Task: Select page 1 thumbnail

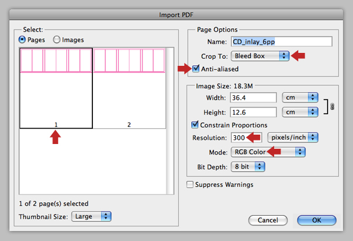Action: (x=56, y=88)
